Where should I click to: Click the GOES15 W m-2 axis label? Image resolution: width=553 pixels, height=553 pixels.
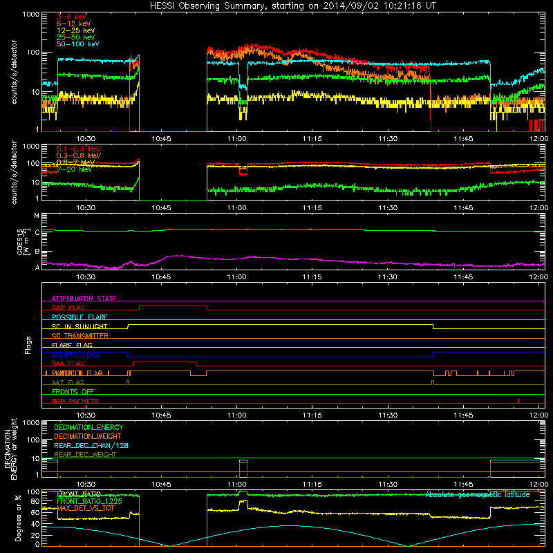tap(23, 241)
